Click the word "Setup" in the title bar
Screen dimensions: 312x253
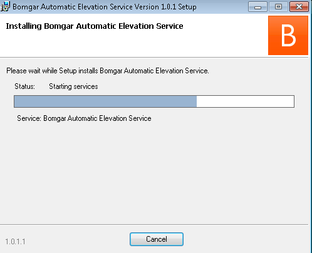187,7
